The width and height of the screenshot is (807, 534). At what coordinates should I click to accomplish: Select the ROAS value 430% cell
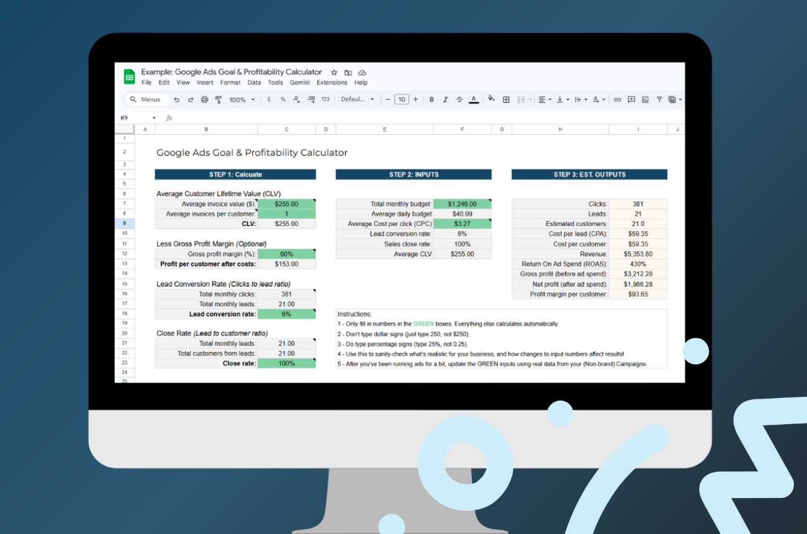pyautogui.click(x=638, y=264)
